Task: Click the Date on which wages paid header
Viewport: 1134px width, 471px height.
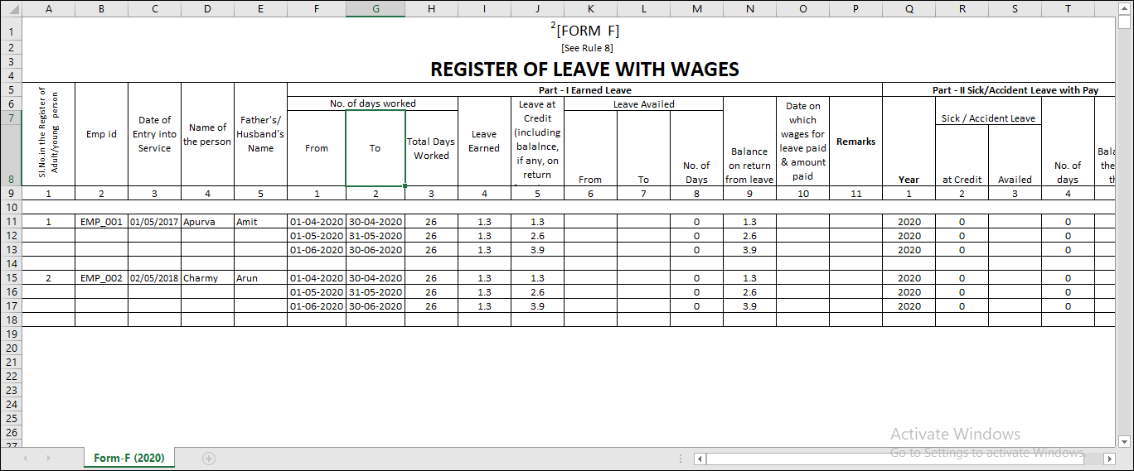Action: tap(802, 141)
